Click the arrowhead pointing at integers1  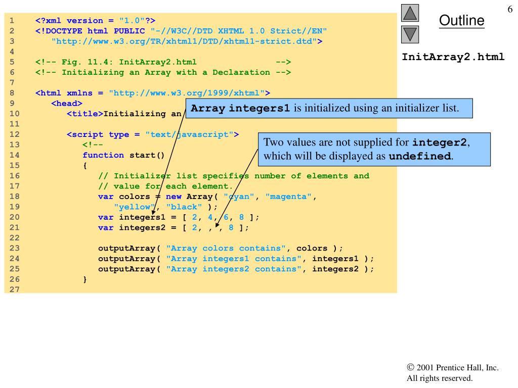[154, 212]
